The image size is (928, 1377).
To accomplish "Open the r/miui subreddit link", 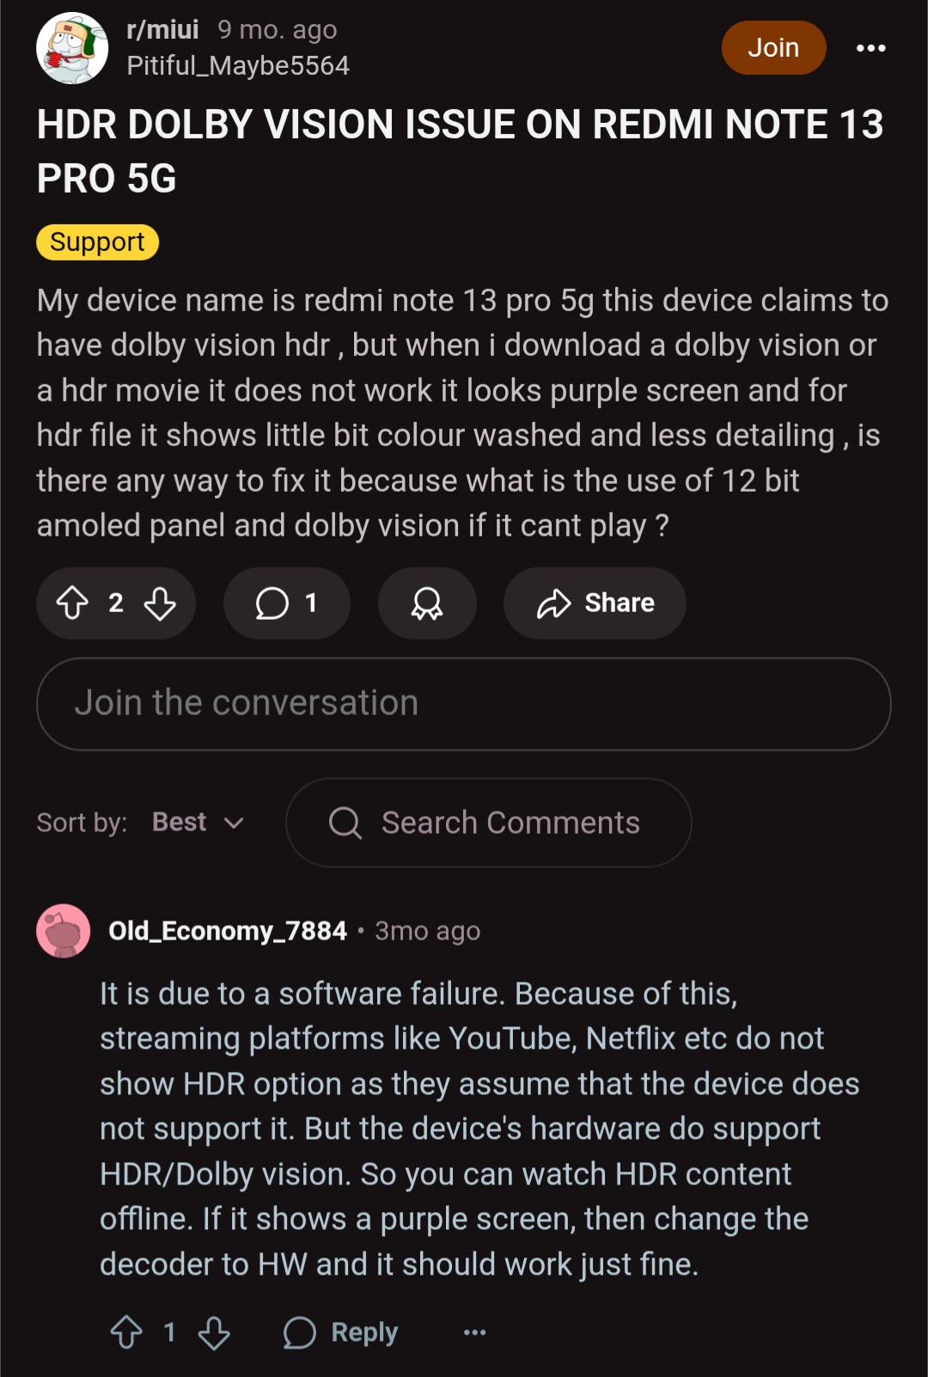I will pos(162,30).
